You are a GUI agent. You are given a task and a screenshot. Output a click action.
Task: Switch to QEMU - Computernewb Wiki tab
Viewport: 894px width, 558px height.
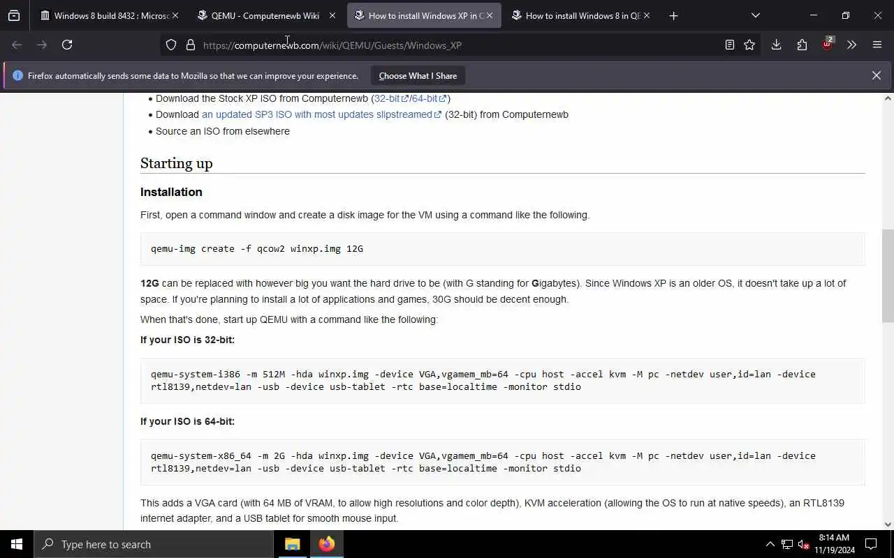pos(265,15)
